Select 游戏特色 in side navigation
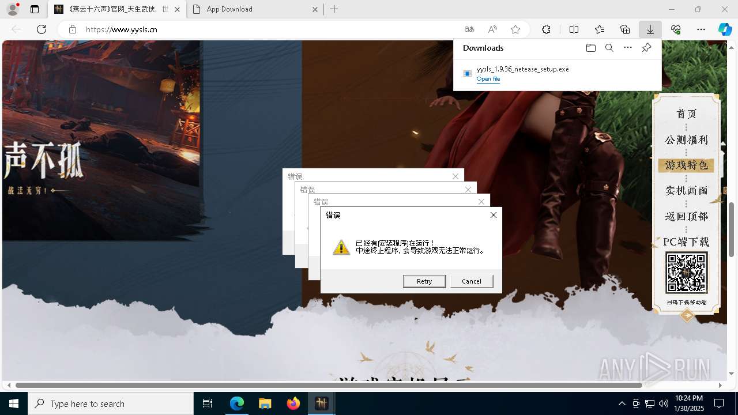This screenshot has width=738, height=415. pos(687,165)
